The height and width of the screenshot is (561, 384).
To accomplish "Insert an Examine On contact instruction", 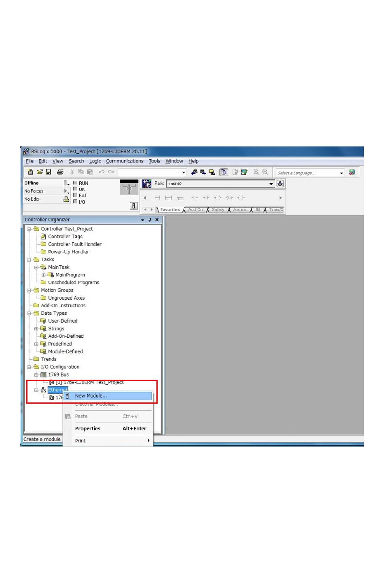I will (194, 198).
